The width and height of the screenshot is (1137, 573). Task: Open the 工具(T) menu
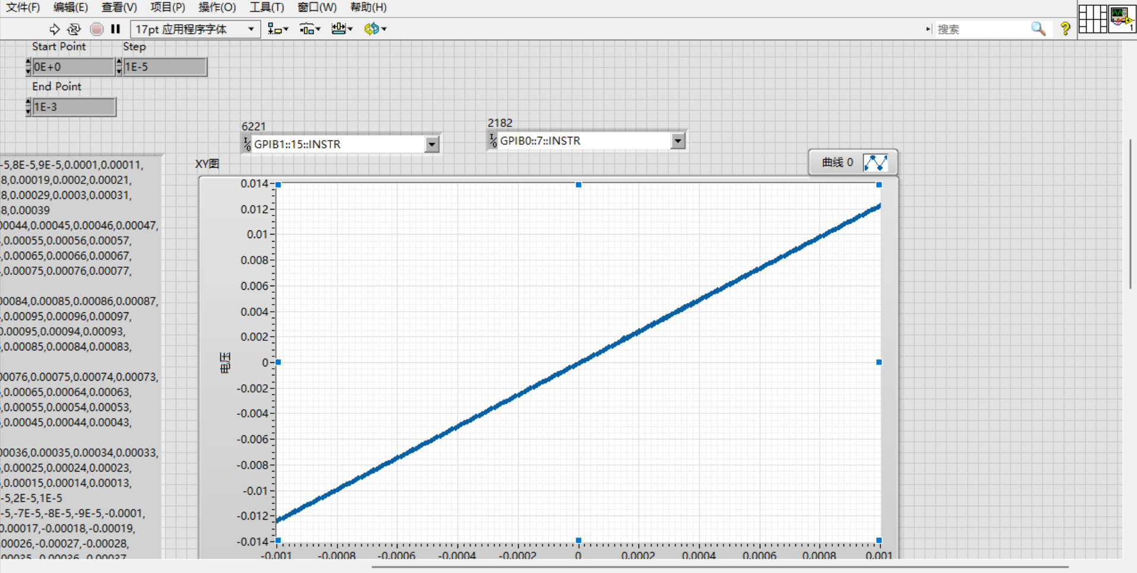pos(267,7)
